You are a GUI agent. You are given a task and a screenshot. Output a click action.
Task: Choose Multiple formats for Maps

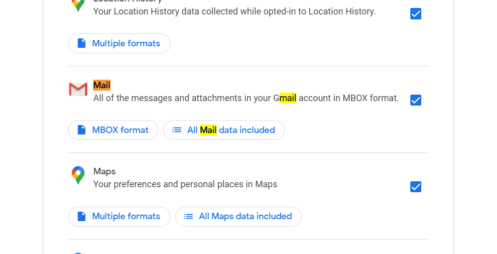point(119,217)
